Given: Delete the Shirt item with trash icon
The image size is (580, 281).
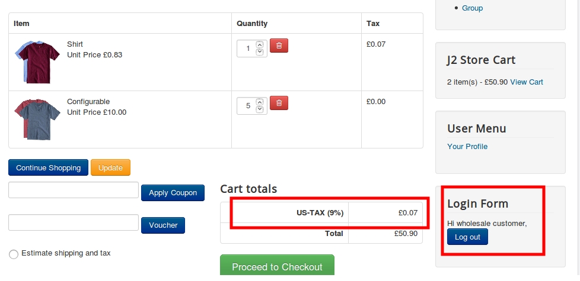Looking at the screenshot, I should [279, 46].
